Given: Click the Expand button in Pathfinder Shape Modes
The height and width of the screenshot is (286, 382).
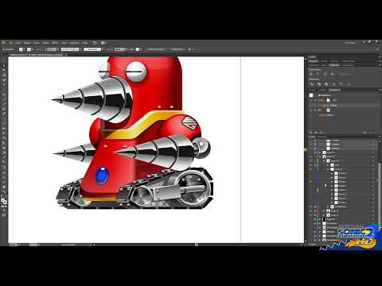Looking at the screenshot, I should tap(344, 75).
